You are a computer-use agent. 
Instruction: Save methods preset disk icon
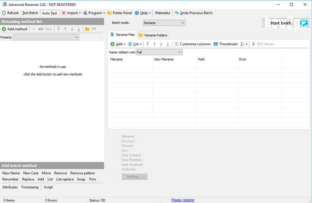[x=94, y=29]
